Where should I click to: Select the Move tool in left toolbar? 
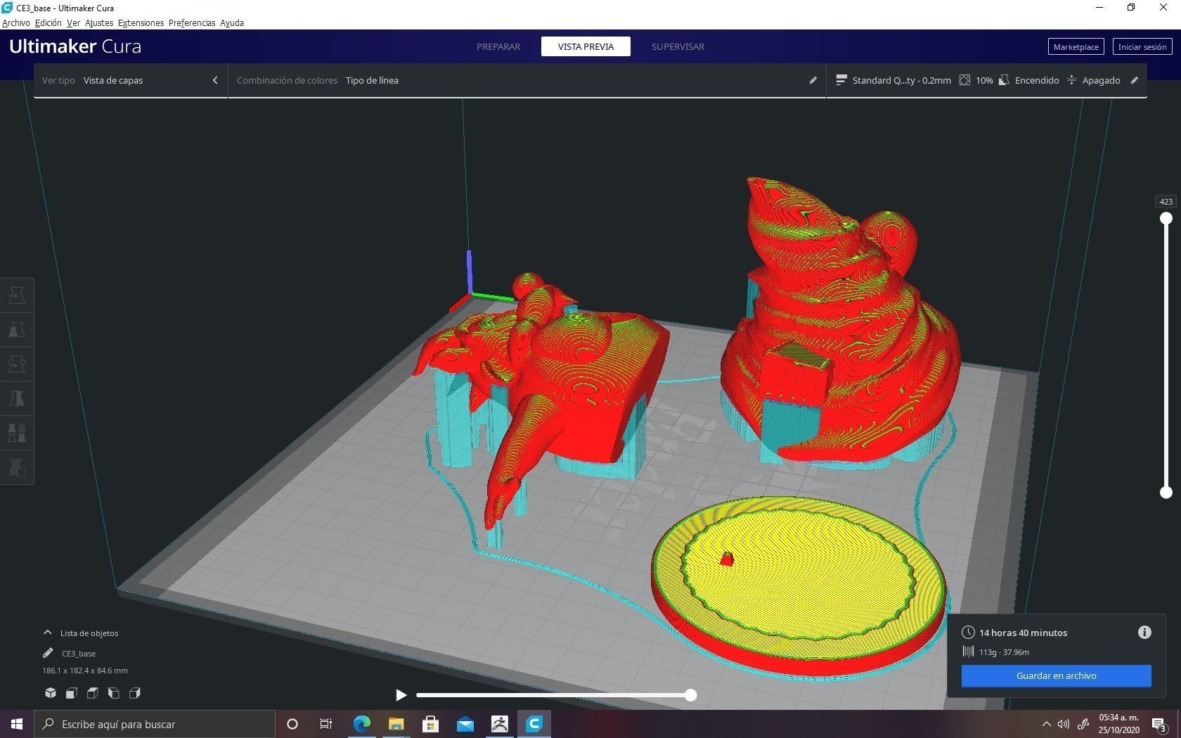(17, 295)
